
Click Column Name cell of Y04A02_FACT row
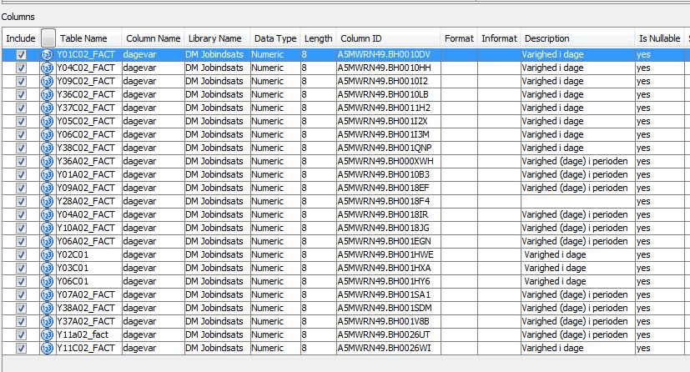click(154, 214)
